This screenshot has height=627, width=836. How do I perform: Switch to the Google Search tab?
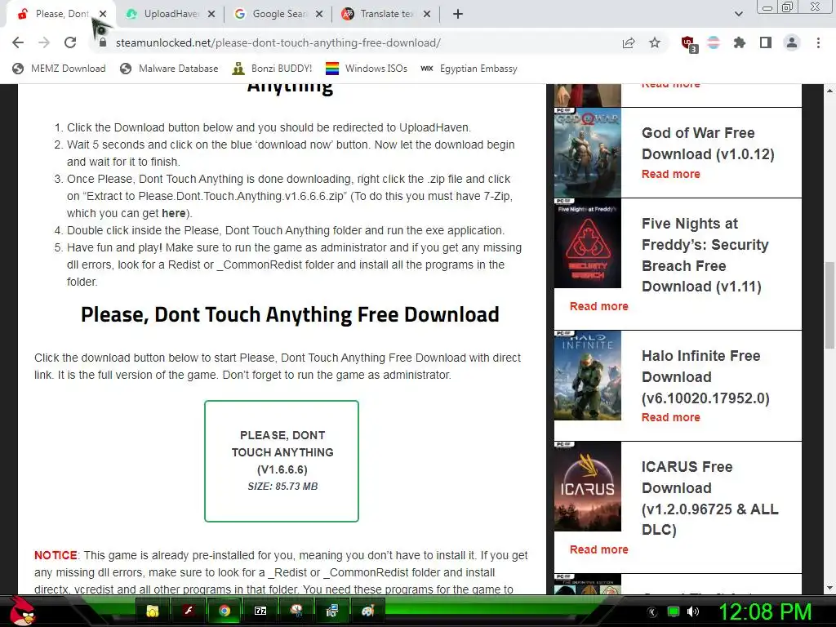[273, 14]
